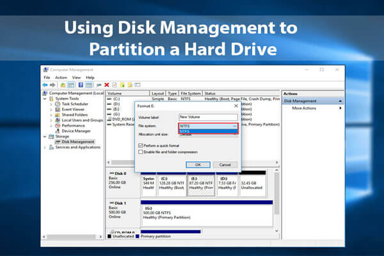The image size is (384, 256).
Task: Expand the Shared Folders node
Action: point(51,115)
